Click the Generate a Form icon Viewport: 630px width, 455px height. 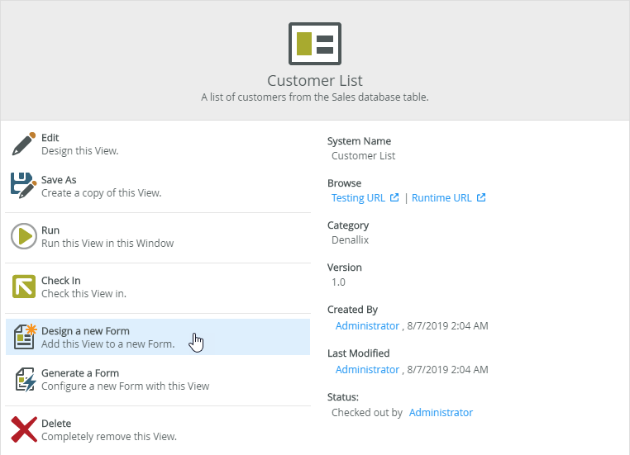(23, 379)
